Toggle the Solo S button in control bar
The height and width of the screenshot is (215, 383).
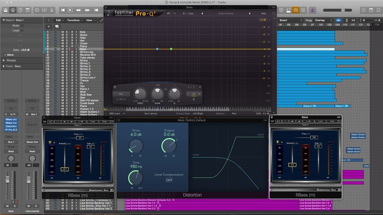click(x=303, y=10)
